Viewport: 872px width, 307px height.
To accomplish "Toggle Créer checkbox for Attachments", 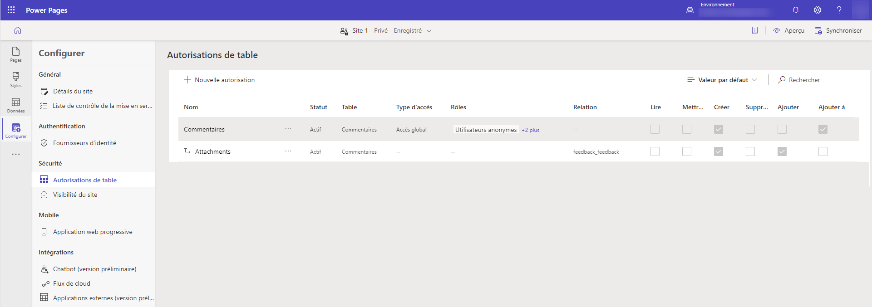I will [x=719, y=151].
